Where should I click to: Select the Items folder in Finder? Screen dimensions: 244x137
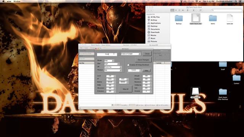click(x=213, y=19)
